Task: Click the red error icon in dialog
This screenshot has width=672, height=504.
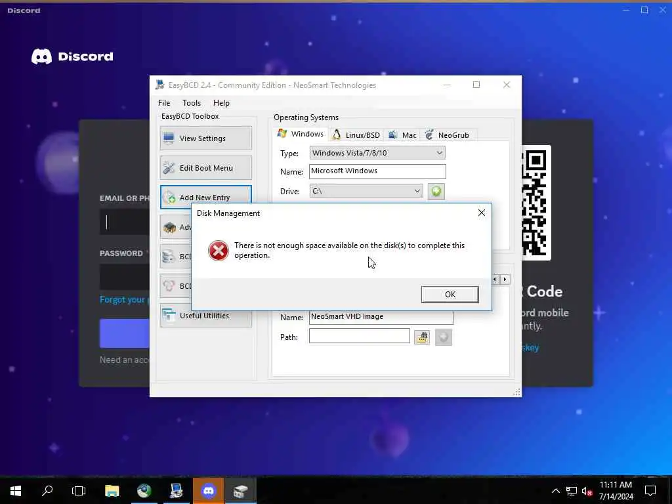Action: point(219,250)
